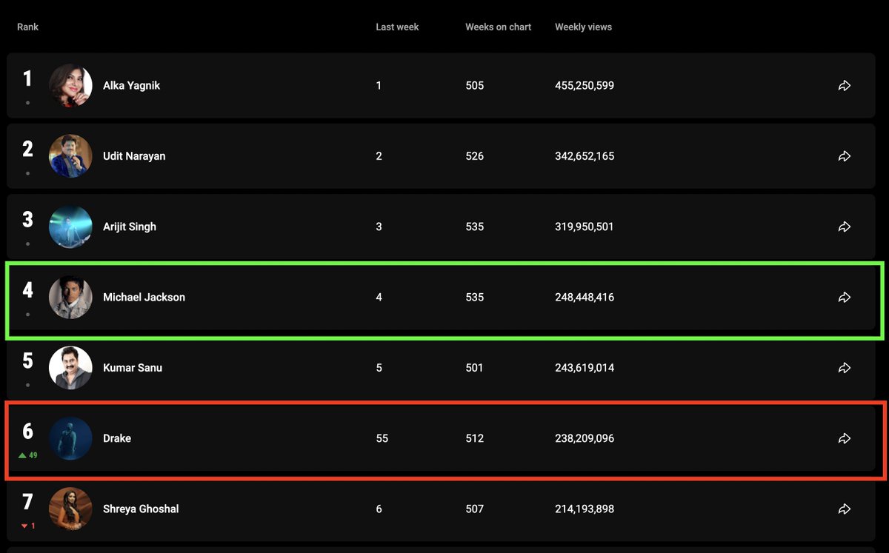Open Alka Yagnik's profile picture
Screen dimensions: 889x553
tap(70, 86)
